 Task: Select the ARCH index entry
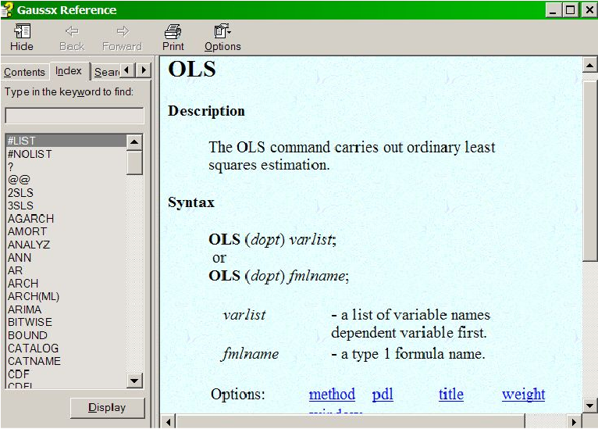tap(66, 283)
